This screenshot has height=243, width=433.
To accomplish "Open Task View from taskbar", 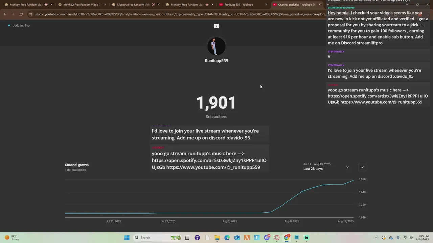I will [x=186, y=238].
